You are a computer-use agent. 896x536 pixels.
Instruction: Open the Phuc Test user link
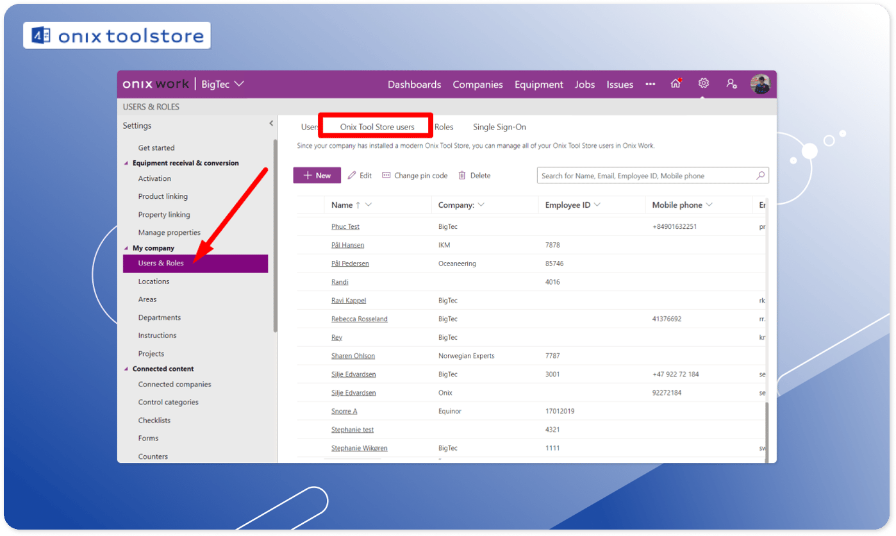point(345,227)
